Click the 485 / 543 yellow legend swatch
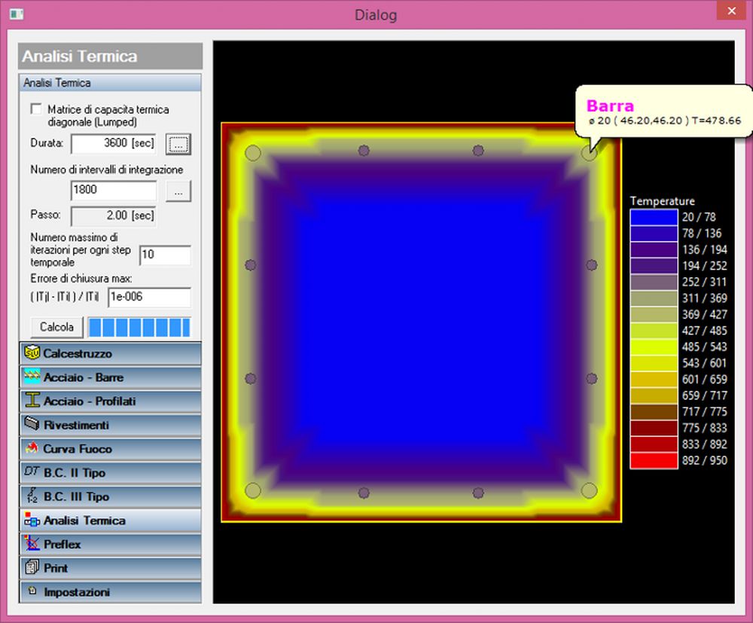 pyautogui.click(x=654, y=347)
